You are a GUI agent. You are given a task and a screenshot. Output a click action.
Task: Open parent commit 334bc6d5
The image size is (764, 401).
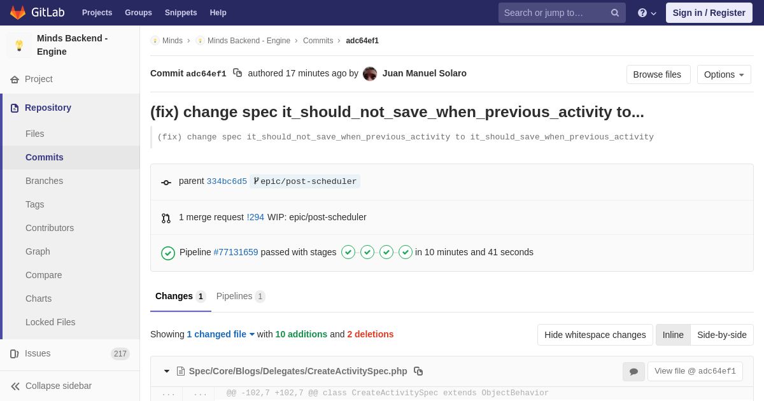[x=227, y=181]
